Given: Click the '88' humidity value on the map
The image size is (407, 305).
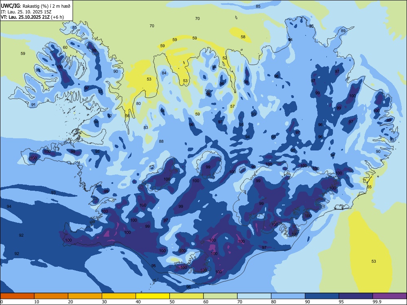Looking at the screenshot, I should click(161, 142).
